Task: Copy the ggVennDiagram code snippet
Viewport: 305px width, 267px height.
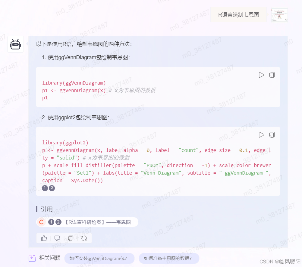Action: click(272, 75)
